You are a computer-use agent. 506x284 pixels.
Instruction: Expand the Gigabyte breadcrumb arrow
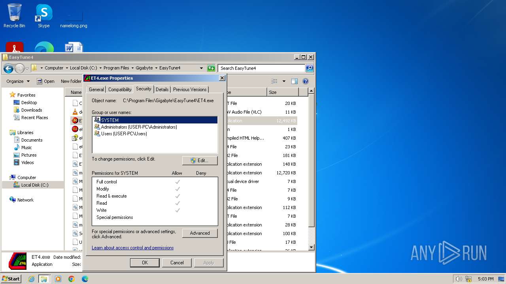coord(156,68)
